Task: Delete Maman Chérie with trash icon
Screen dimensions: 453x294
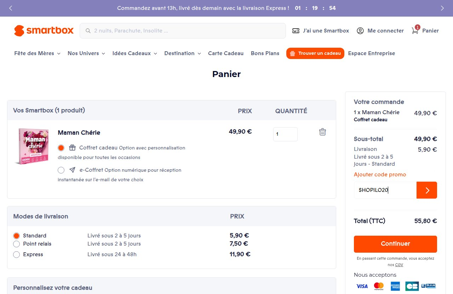Action: (322, 132)
